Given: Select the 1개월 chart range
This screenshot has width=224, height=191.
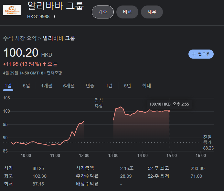Looking at the screenshot, I should (x=47, y=86).
